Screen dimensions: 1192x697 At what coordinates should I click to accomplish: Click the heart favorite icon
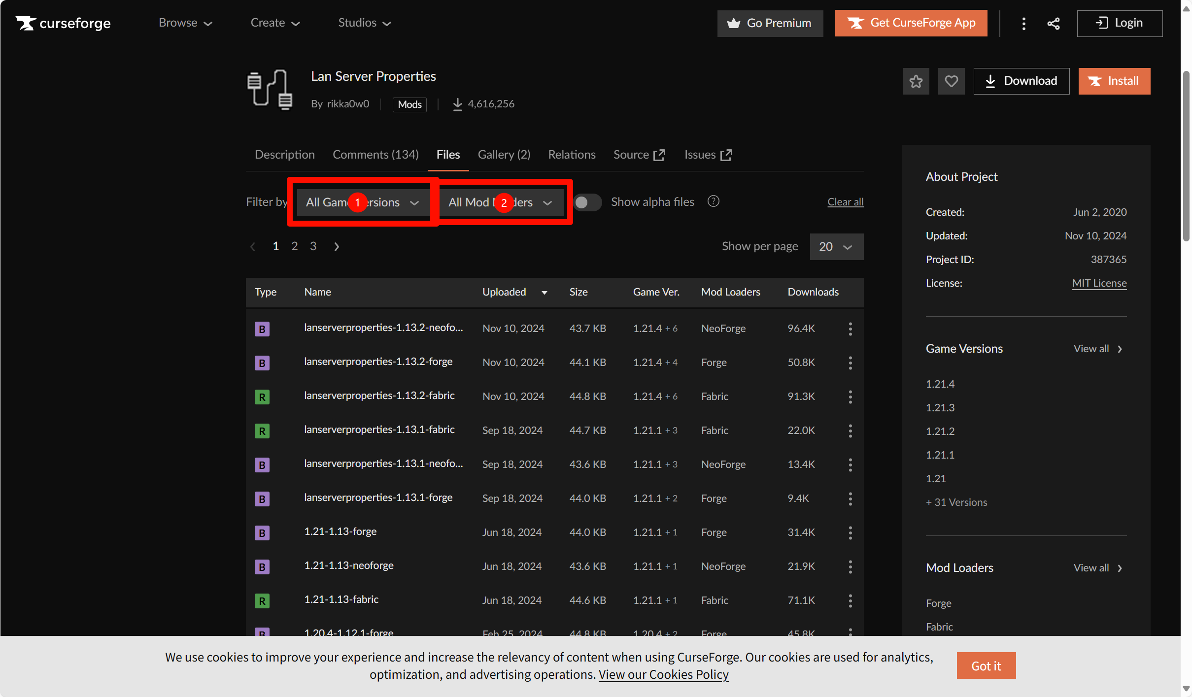951,81
